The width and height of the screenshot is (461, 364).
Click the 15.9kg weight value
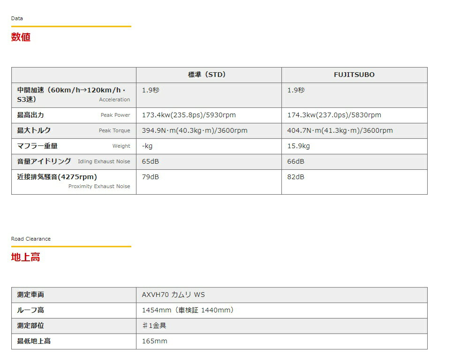tap(298, 146)
